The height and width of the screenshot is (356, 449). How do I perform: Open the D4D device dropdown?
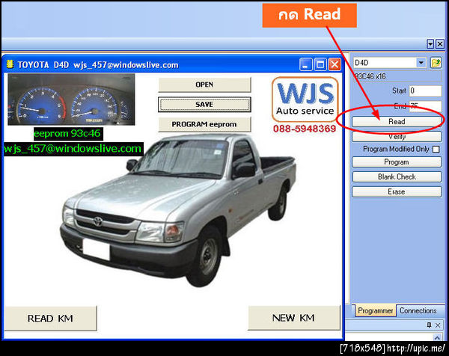(421, 63)
